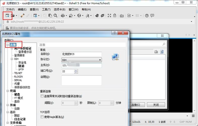Open the dropdown arrow next to Properties icon
This screenshot has width=198, height=126.
(x=39, y=16)
